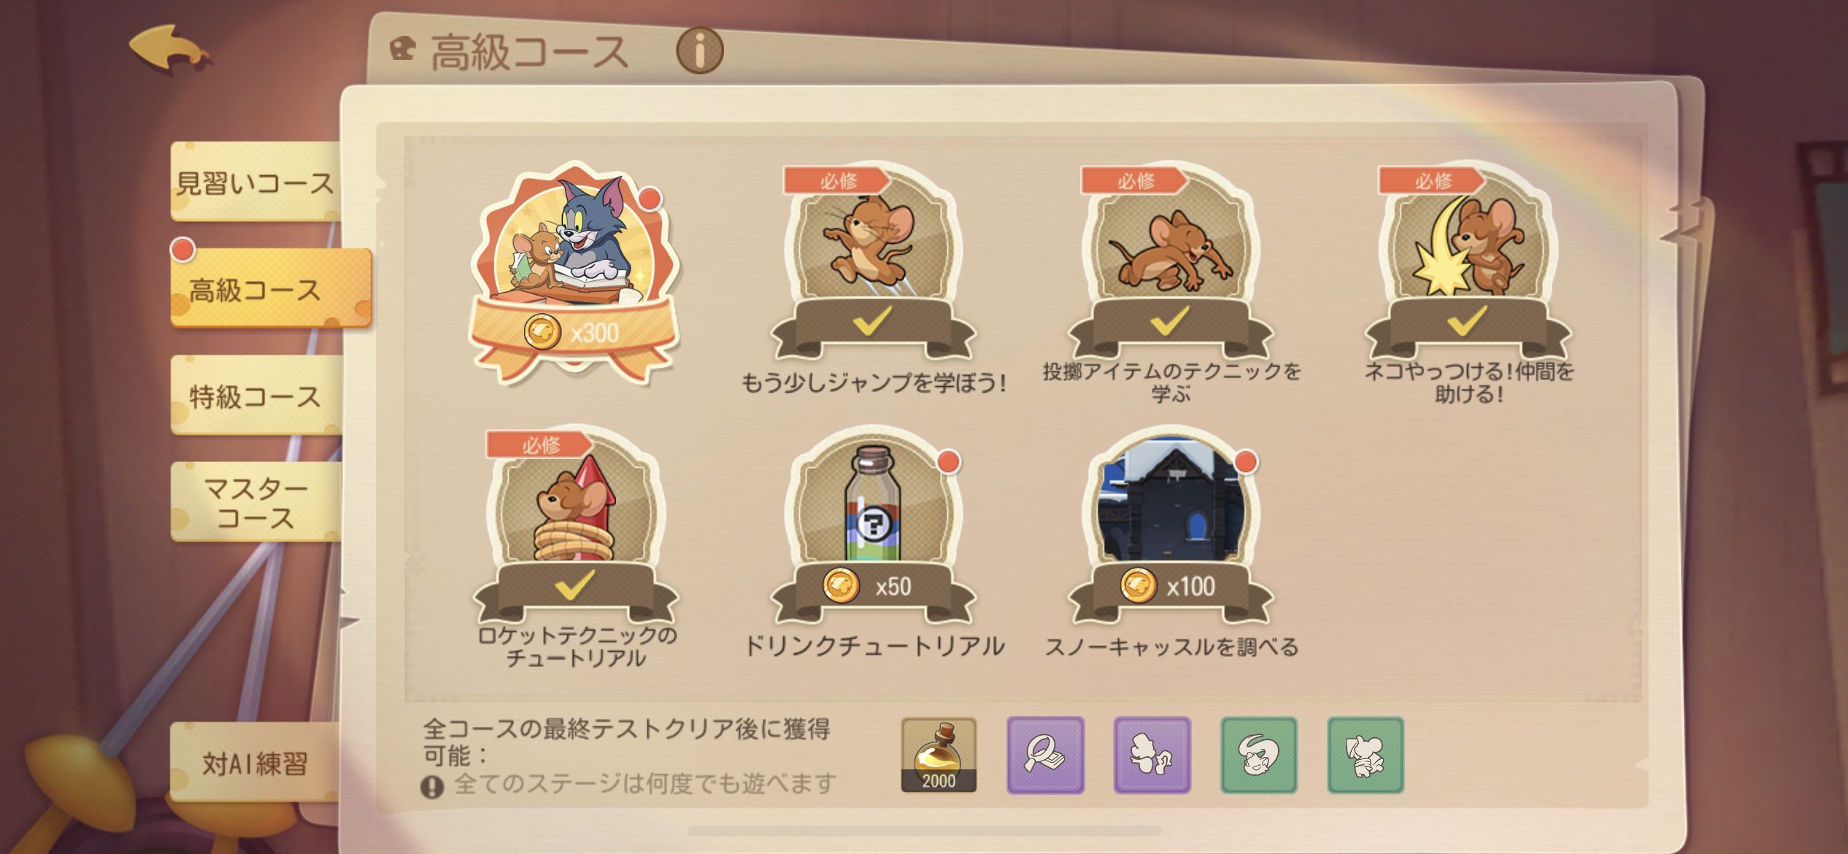Open the Tom and Jerry x300 reward badge
1848x854 pixels.
click(575, 272)
